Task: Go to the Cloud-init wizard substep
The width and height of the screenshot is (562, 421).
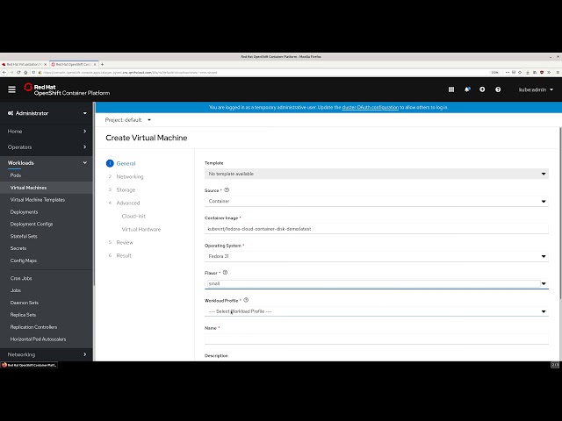Action: click(133, 217)
